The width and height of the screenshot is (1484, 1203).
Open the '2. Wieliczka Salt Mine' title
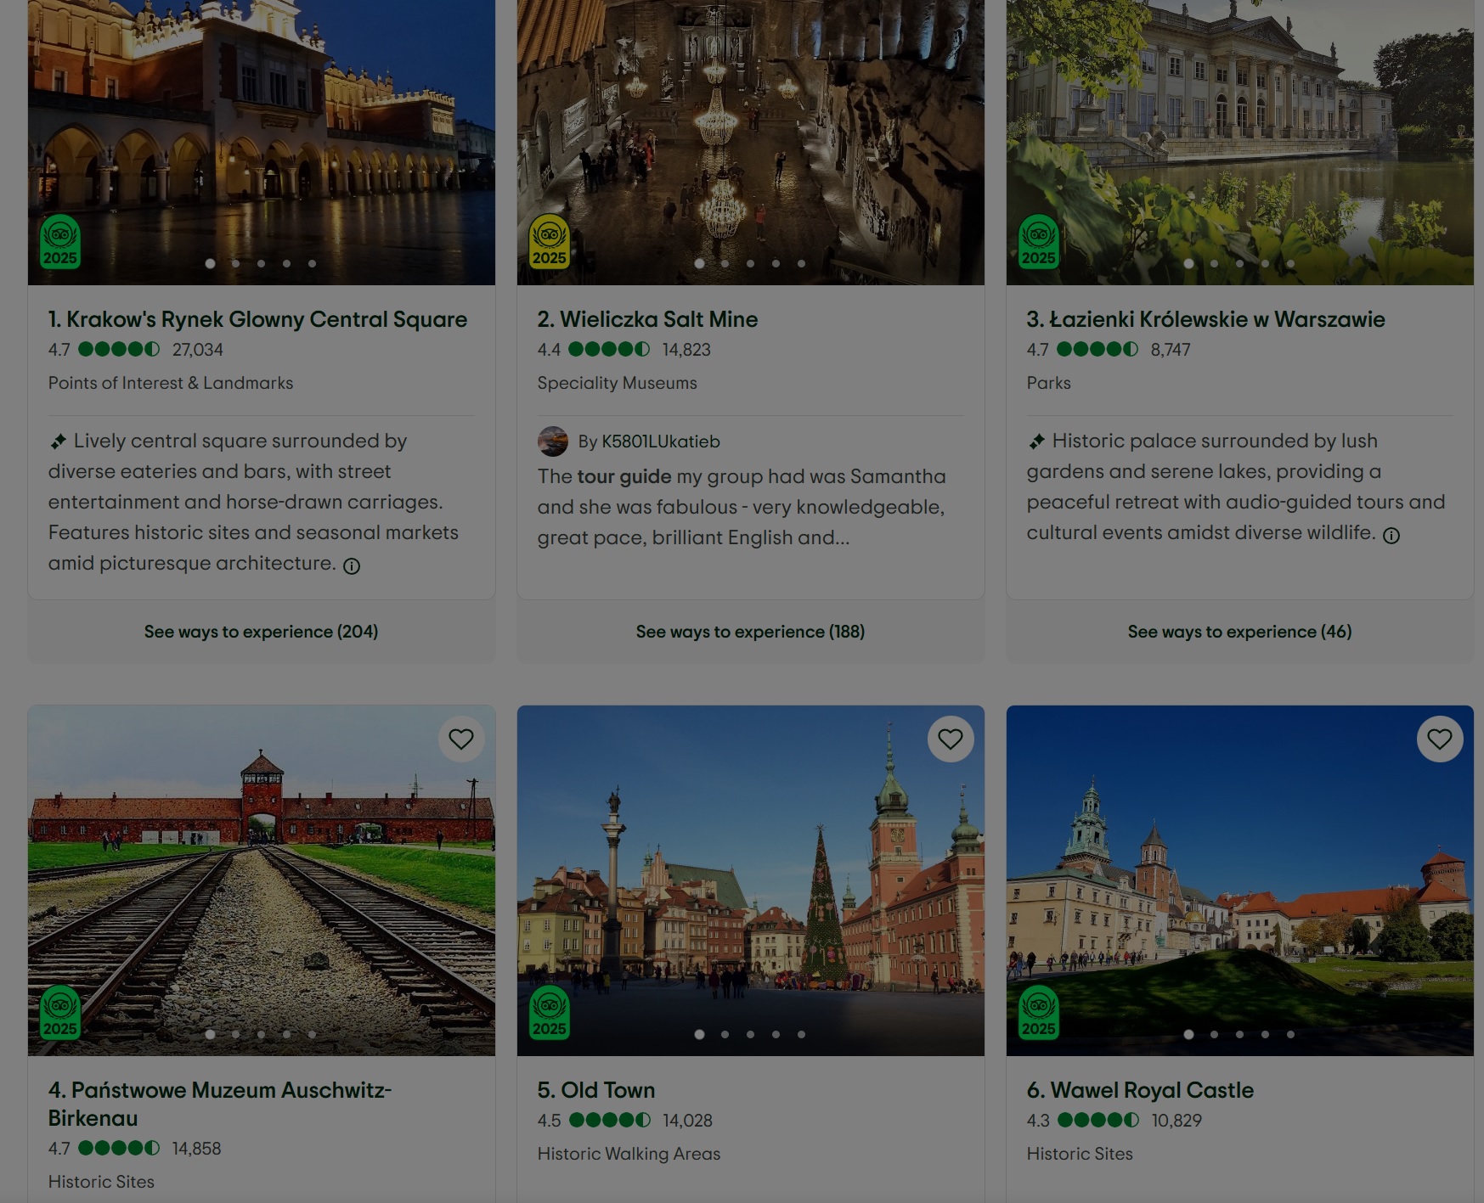647,319
